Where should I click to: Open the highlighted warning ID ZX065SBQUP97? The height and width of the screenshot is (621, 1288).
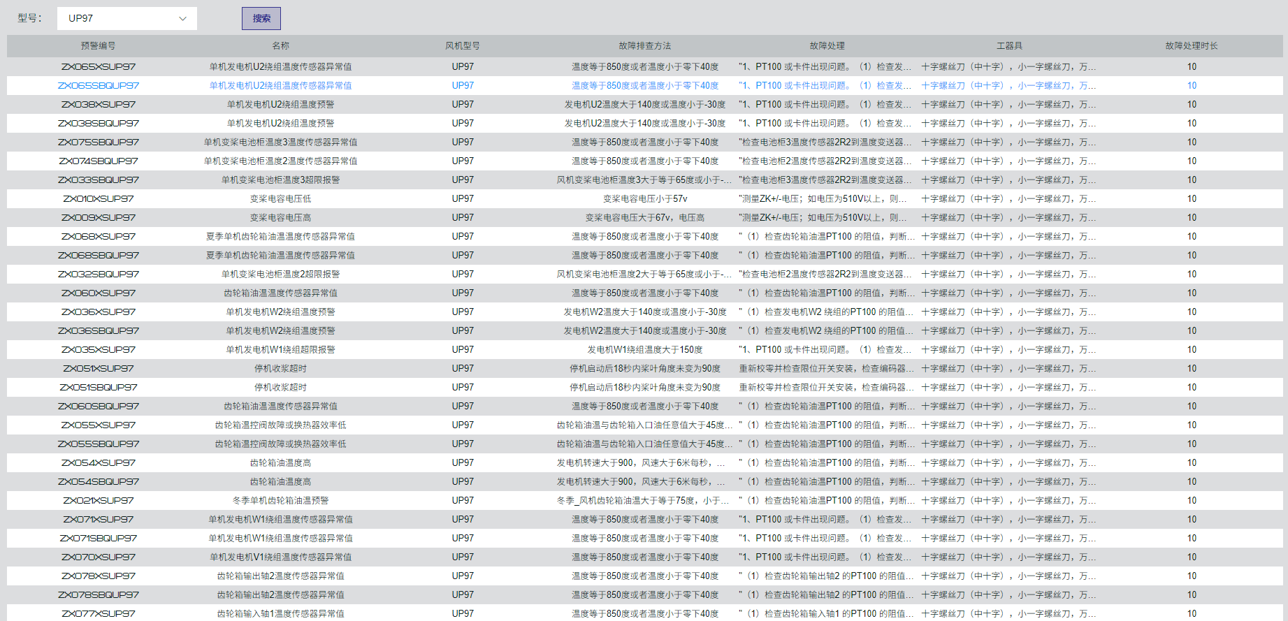click(x=98, y=86)
